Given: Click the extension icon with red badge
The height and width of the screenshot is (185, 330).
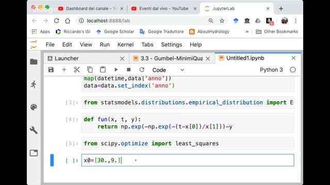Looking at the screenshot, I should [x=269, y=21].
